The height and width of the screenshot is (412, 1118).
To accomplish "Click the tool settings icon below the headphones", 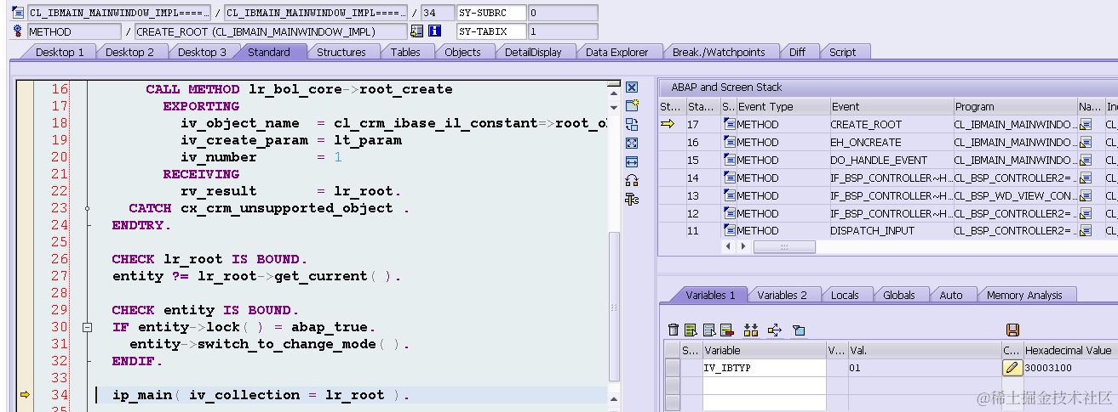I will tap(632, 199).
